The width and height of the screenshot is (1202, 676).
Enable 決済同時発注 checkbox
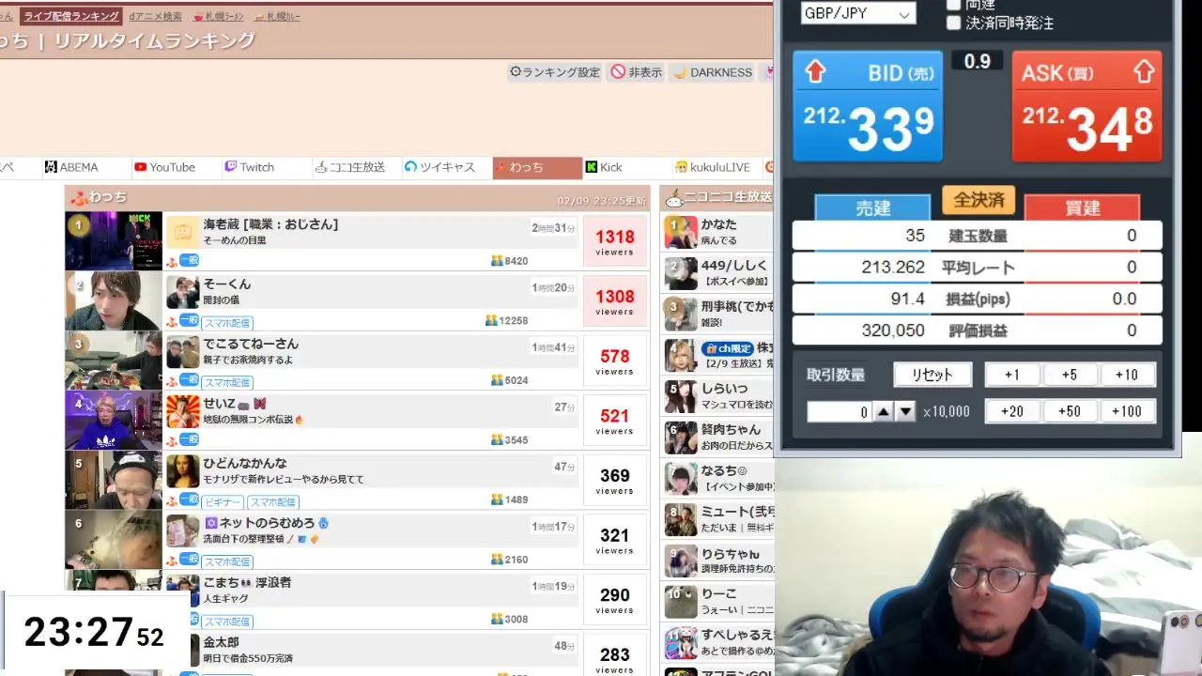click(x=954, y=23)
